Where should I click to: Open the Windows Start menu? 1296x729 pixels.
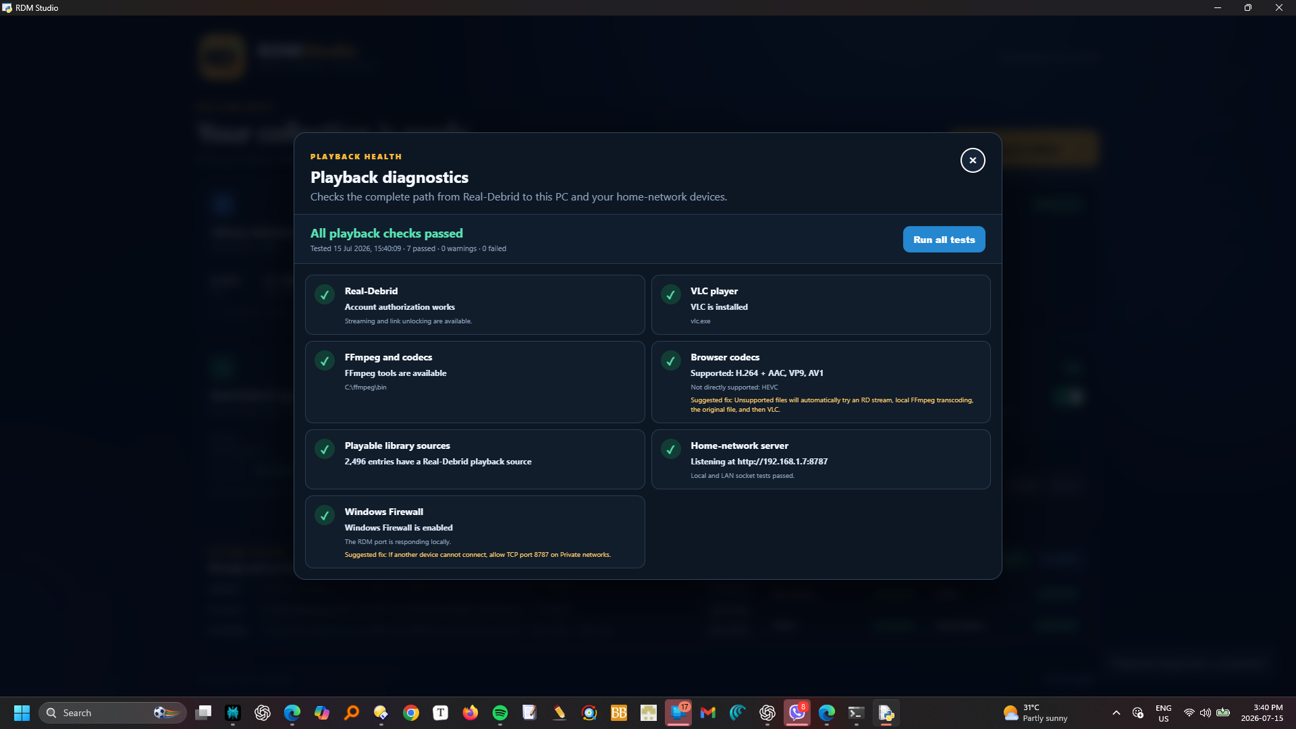click(22, 713)
